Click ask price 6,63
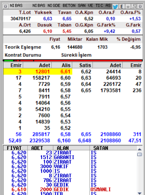 [86, 78]
